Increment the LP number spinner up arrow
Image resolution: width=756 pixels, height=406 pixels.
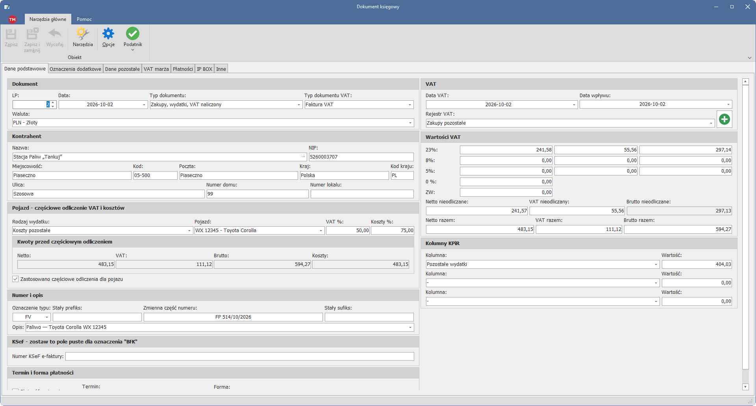click(x=53, y=103)
